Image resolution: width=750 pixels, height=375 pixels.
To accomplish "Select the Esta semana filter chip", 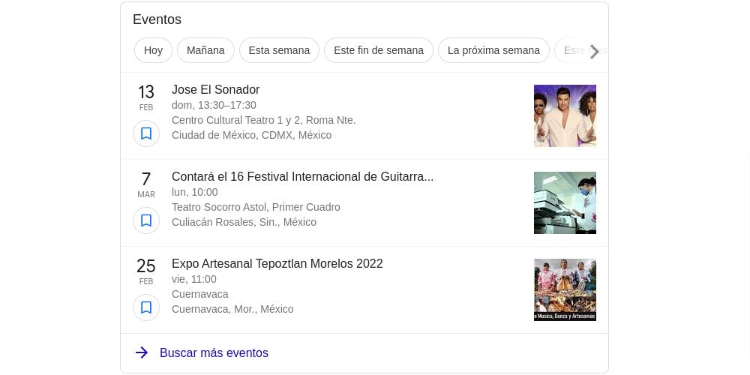I will point(279,50).
